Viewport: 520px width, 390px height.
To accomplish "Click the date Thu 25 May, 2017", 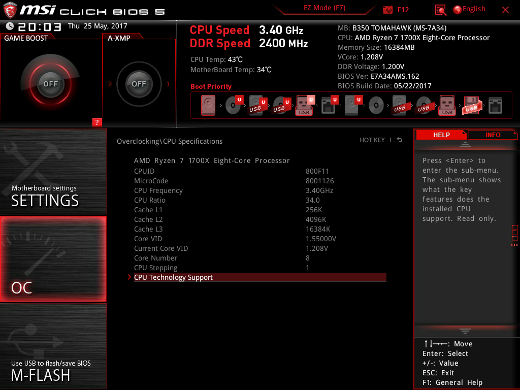I will 97,26.
